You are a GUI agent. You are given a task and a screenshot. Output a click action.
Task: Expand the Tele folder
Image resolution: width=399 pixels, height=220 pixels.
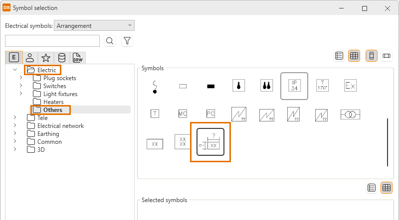tap(14, 118)
